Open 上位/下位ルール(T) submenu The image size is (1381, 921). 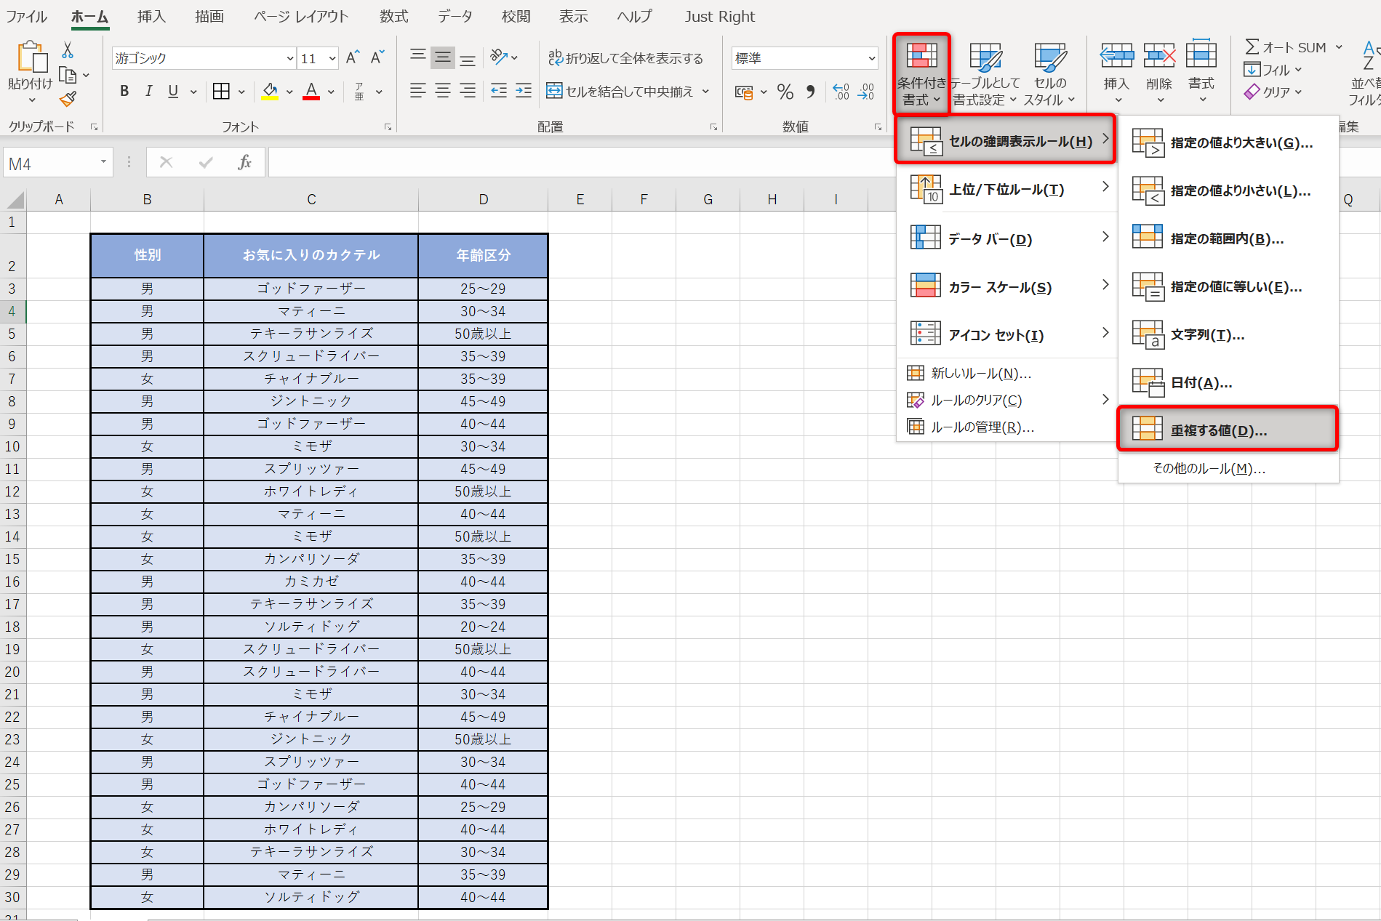[1007, 189]
